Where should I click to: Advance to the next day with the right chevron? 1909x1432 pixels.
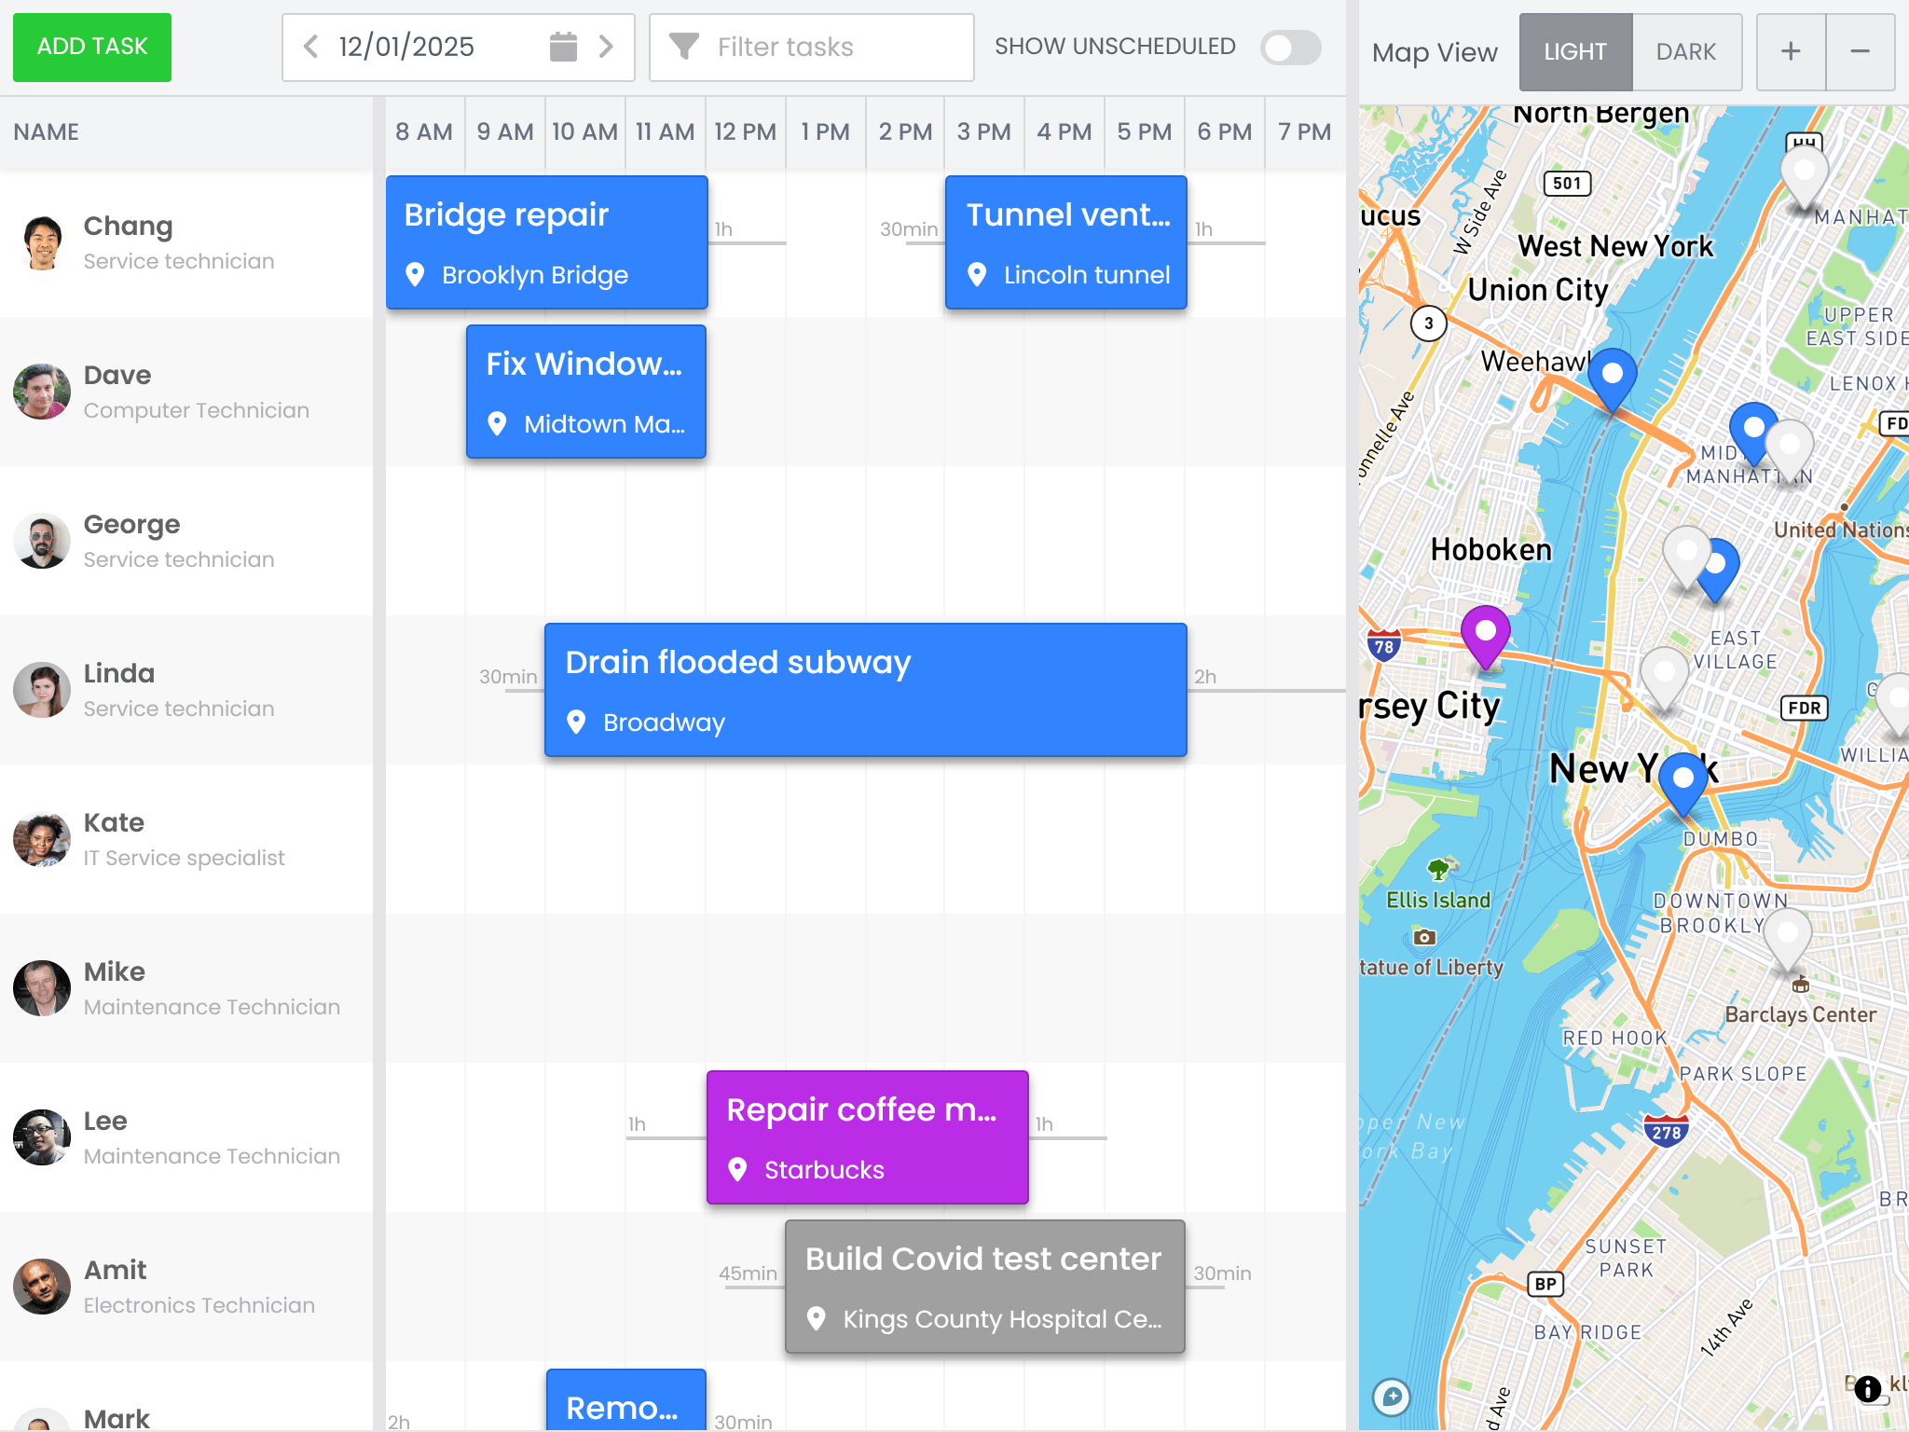[x=607, y=47]
